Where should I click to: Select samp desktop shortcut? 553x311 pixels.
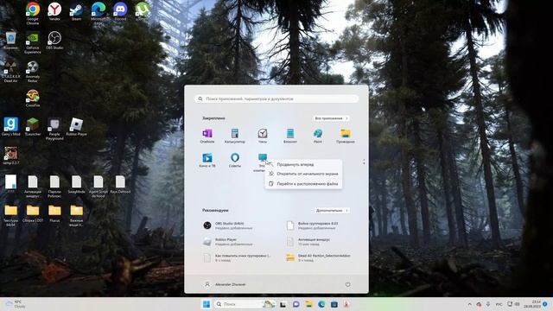point(10,155)
